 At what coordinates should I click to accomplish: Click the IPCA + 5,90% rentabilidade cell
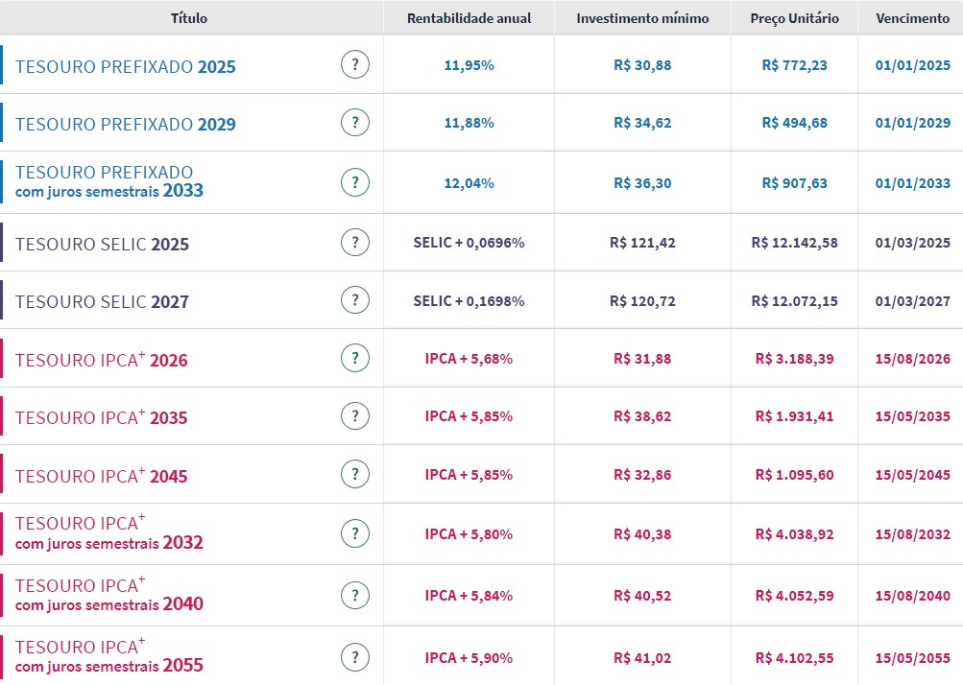469,658
